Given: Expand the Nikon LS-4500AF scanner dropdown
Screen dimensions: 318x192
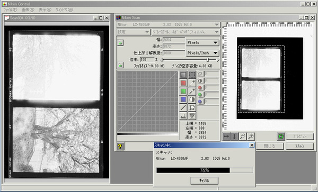Looking at the screenshot, I should [x=168, y=25].
